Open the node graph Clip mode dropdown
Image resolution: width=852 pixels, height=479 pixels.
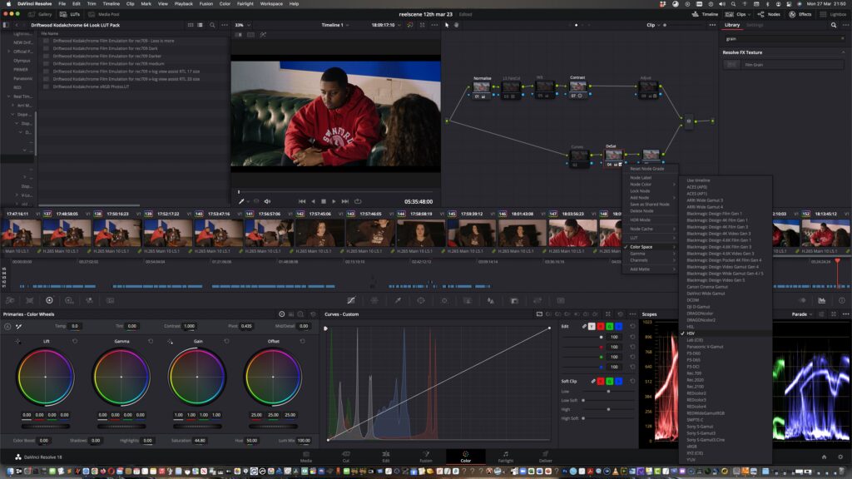pos(653,25)
